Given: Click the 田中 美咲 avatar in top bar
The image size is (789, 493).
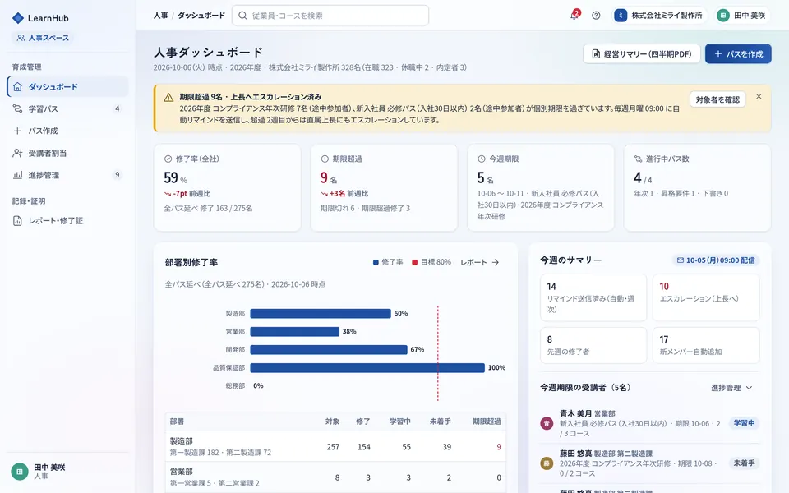Looking at the screenshot, I should click(x=723, y=16).
